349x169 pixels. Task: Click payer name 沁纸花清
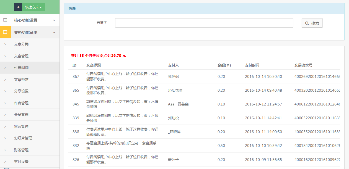[x=175, y=90]
